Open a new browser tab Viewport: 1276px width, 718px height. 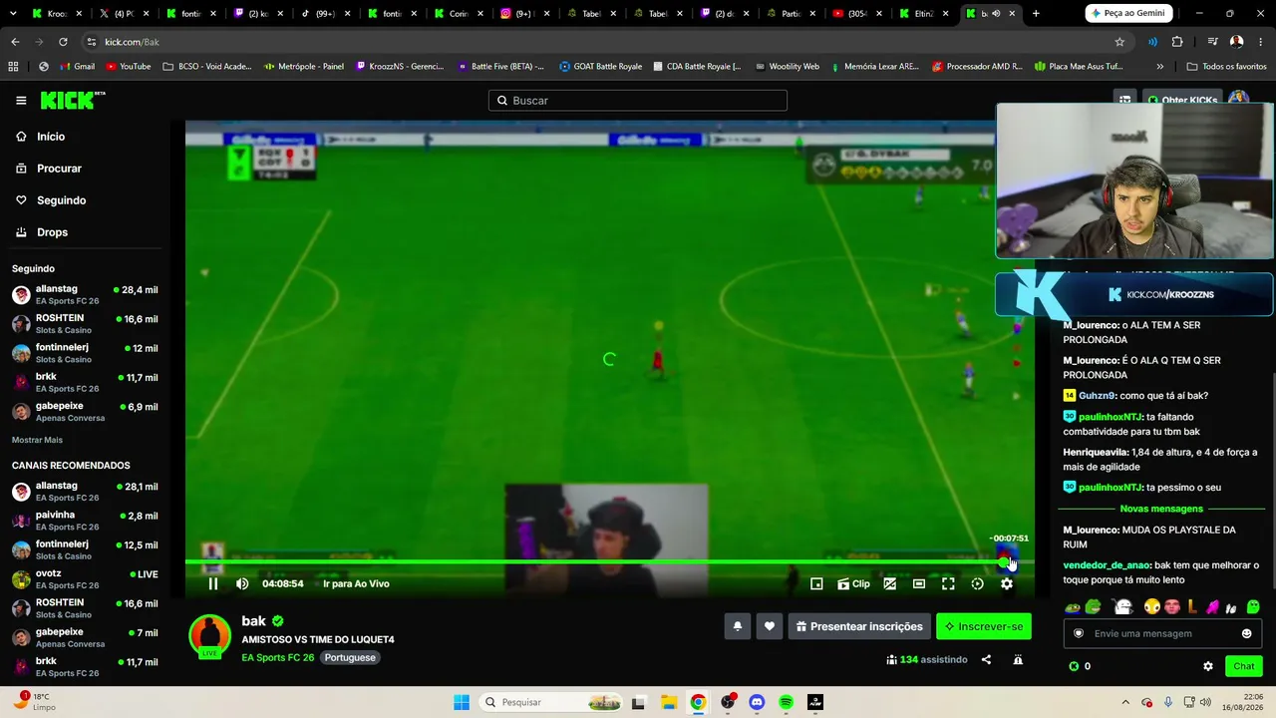click(x=1036, y=13)
